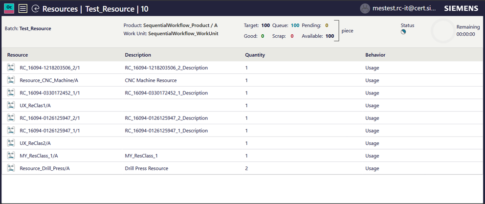Image resolution: width=485 pixels, height=204 pixels.
Task: Click resource icon for UX_ReClas1/A
Action: tap(11, 105)
